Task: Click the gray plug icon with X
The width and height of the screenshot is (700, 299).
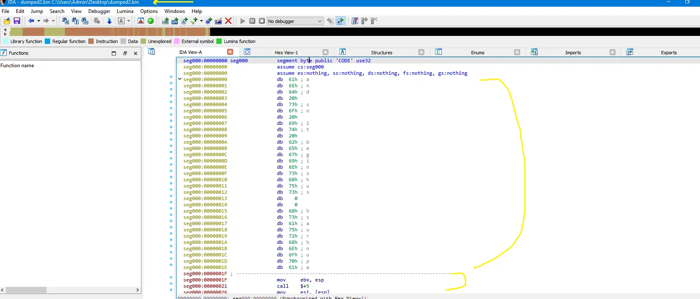Action: pos(374,21)
